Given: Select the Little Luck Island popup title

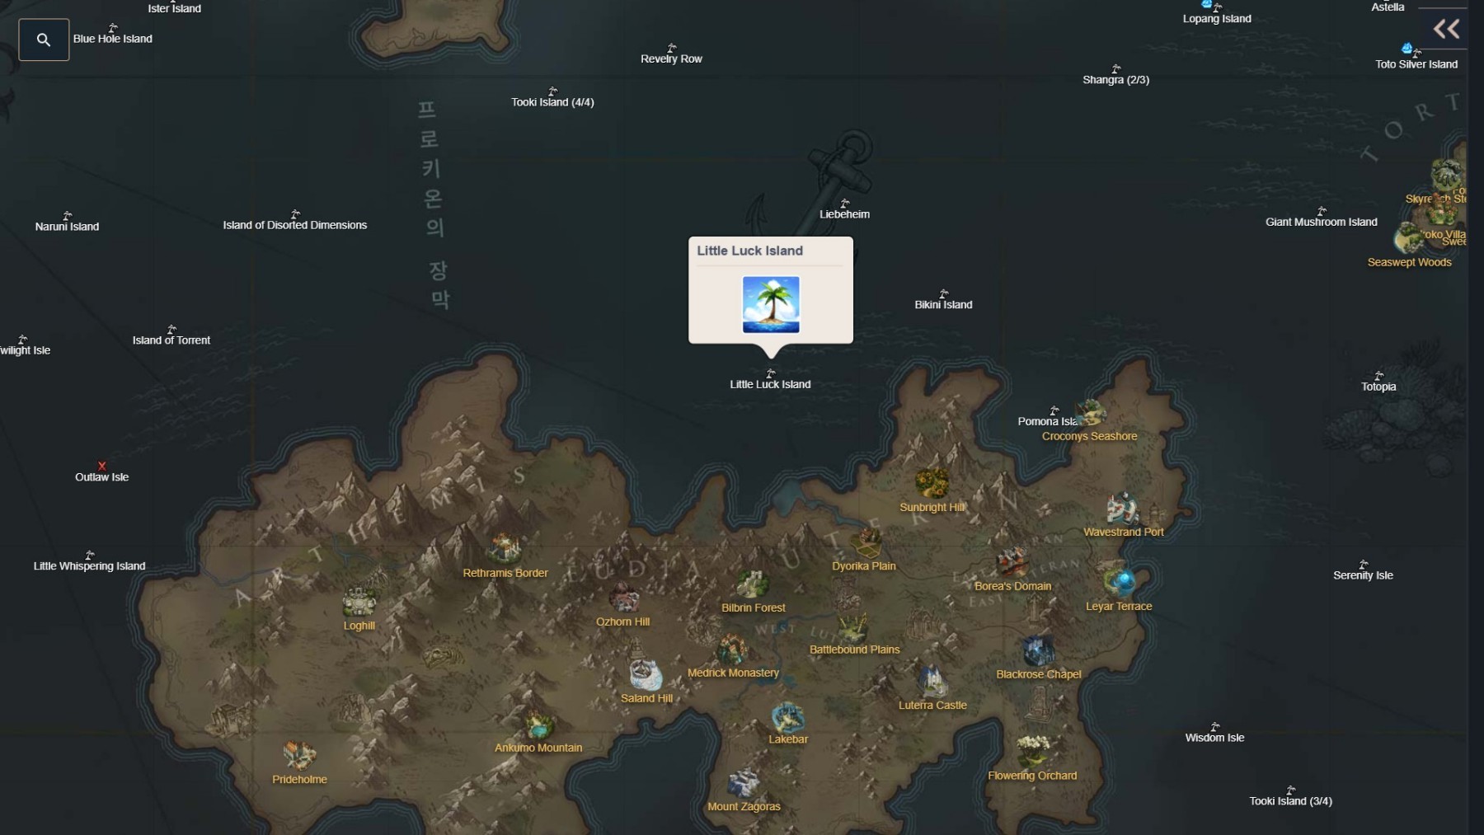Looking at the screenshot, I should (749, 251).
